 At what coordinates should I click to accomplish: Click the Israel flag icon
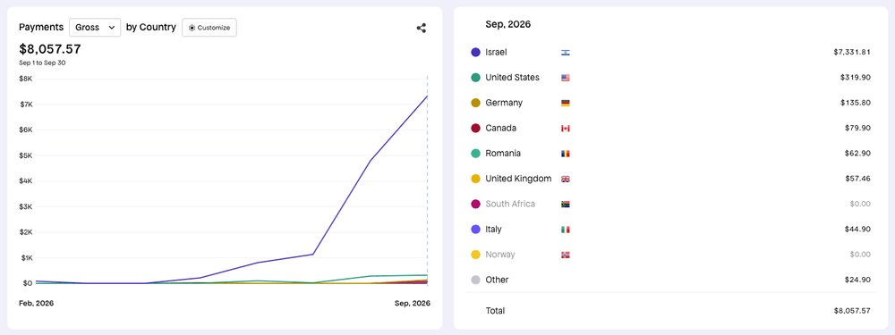point(566,53)
